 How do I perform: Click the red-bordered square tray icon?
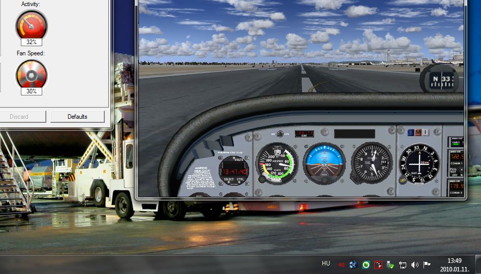tap(378, 265)
